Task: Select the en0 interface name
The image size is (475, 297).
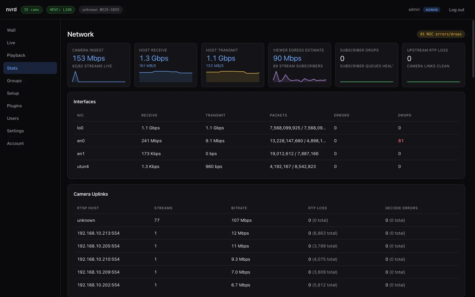Action: [81, 141]
